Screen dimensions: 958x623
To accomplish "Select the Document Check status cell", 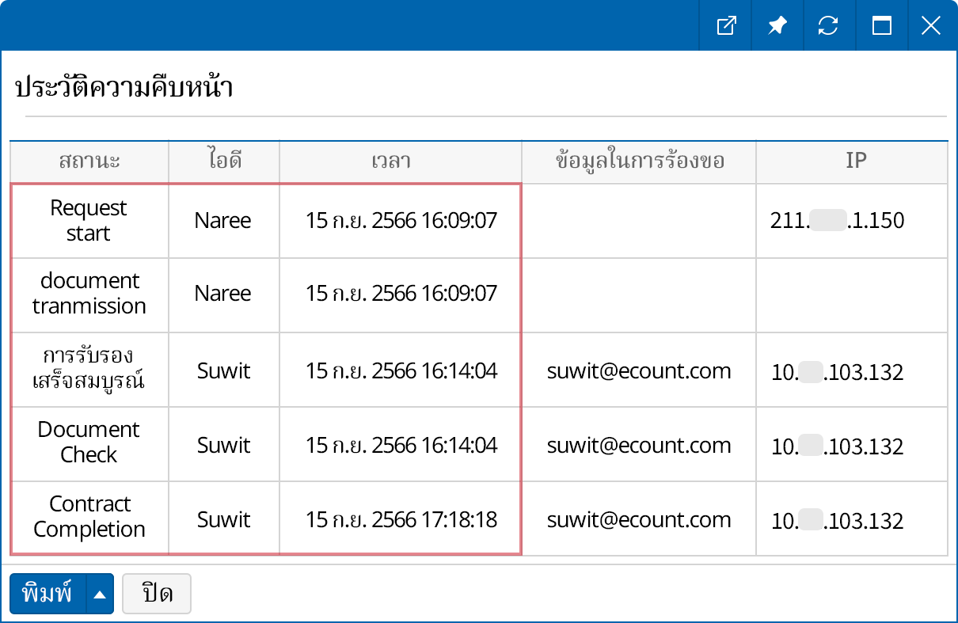I will pyautogui.click(x=89, y=443).
